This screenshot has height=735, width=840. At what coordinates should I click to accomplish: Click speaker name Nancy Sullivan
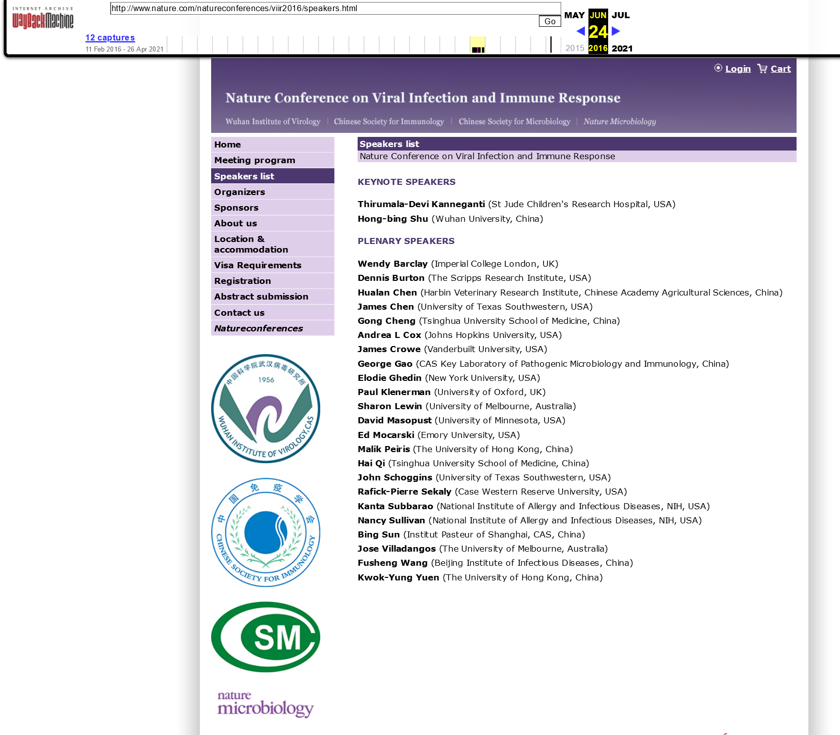(x=391, y=520)
